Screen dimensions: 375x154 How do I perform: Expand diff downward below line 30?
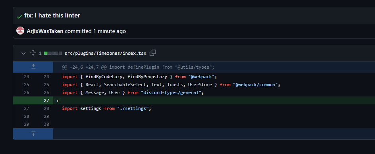pos(33,133)
